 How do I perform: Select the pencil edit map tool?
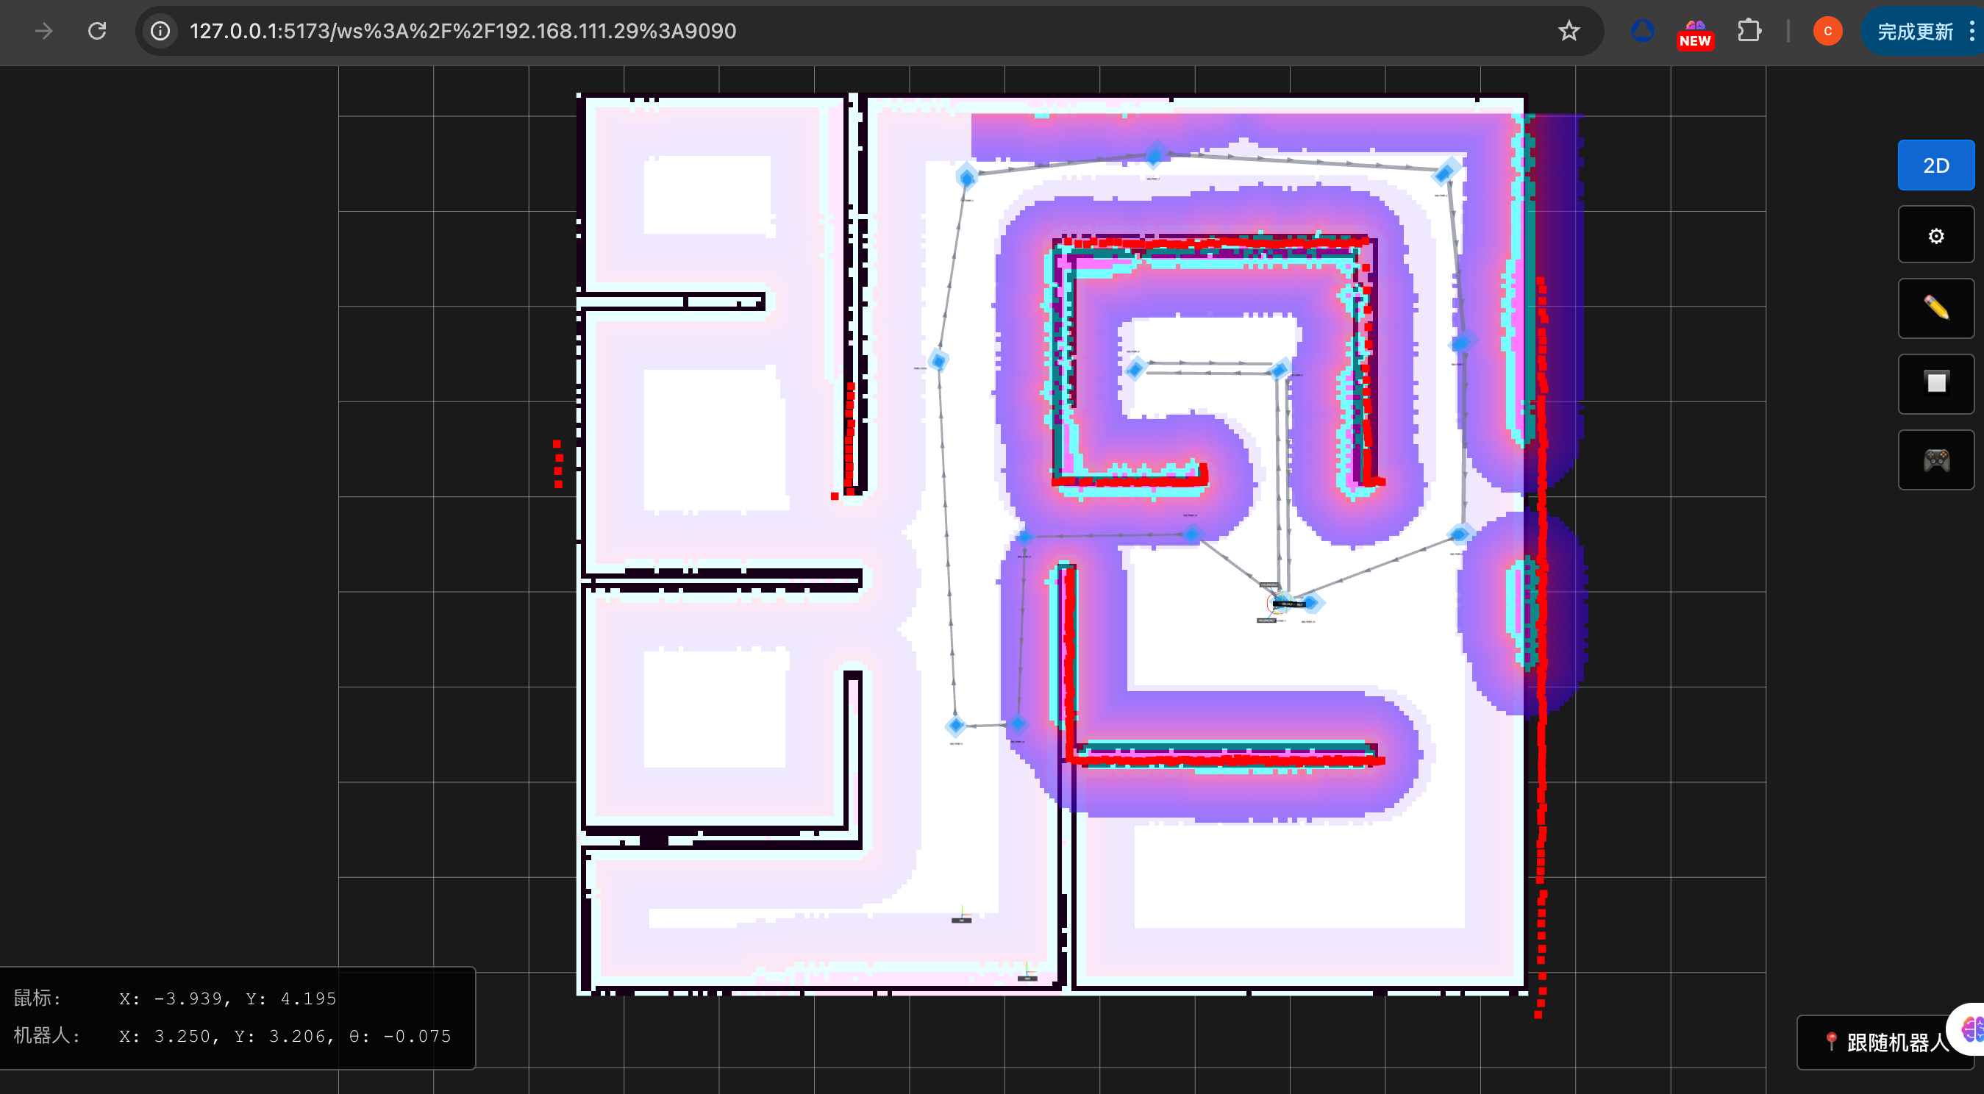pos(1935,309)
